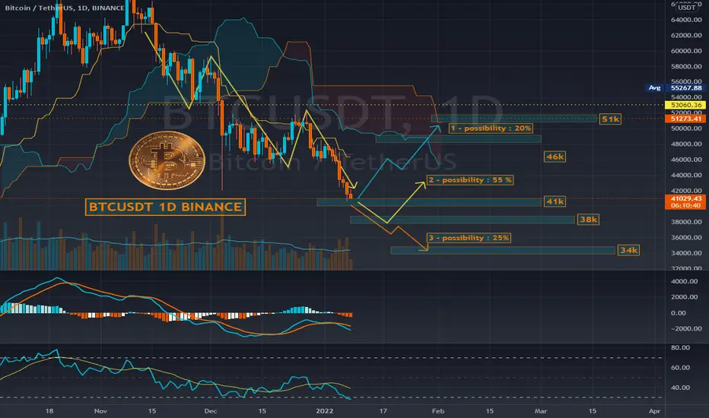Click the '3 - possibility : 25%' note
The width and height of the screenshot is (709, 418).
click(469, 238)
